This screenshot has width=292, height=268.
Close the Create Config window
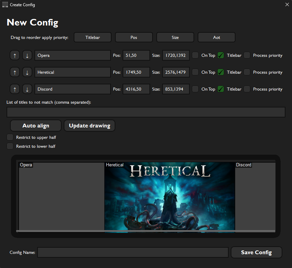coord(287,4)
